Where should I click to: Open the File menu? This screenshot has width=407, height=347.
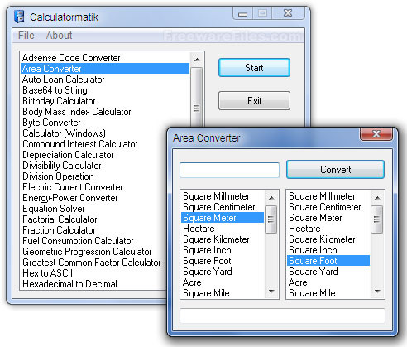[x=26, y=36]
